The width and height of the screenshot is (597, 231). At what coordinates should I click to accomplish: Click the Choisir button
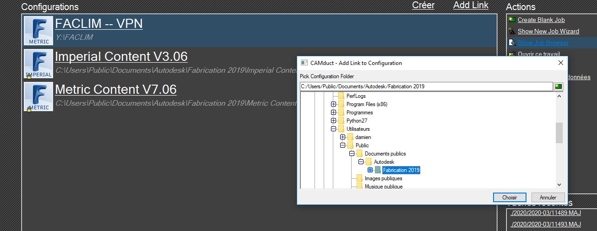click(x=510, y=198)
